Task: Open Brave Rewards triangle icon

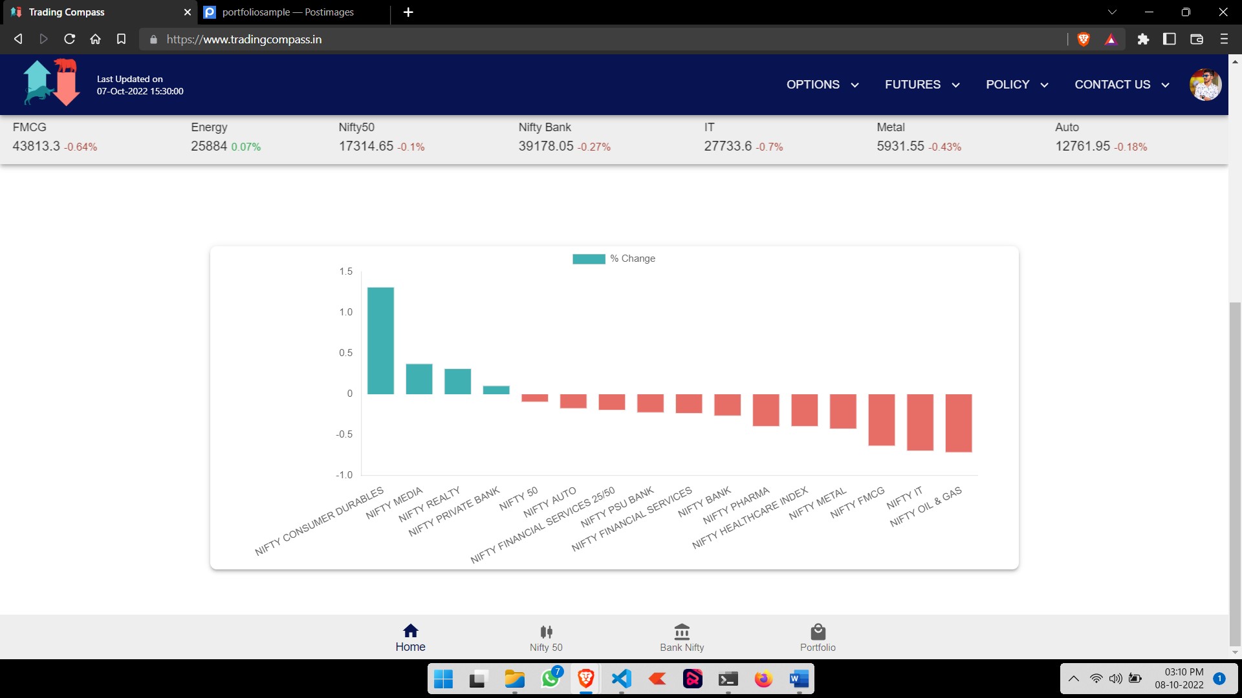Action: click(x=1111, y=39)
